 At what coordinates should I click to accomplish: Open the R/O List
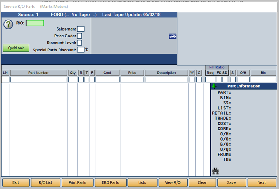coord(46,182)
